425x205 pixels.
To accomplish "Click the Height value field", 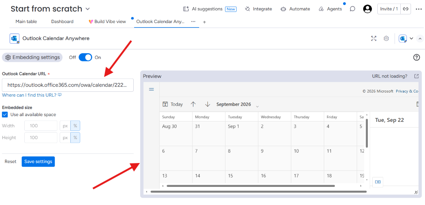I will coord(41,137).
